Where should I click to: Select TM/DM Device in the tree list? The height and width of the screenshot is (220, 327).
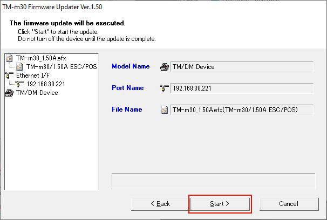click(x=37, y=93)
